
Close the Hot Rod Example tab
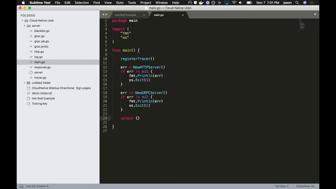(x=144, y=15)
